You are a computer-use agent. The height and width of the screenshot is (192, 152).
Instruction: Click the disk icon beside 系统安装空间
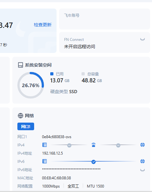pos(21,65)
